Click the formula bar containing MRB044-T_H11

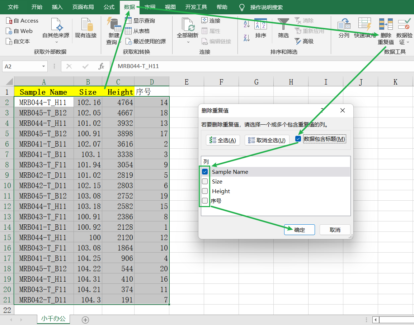(263, 66)
